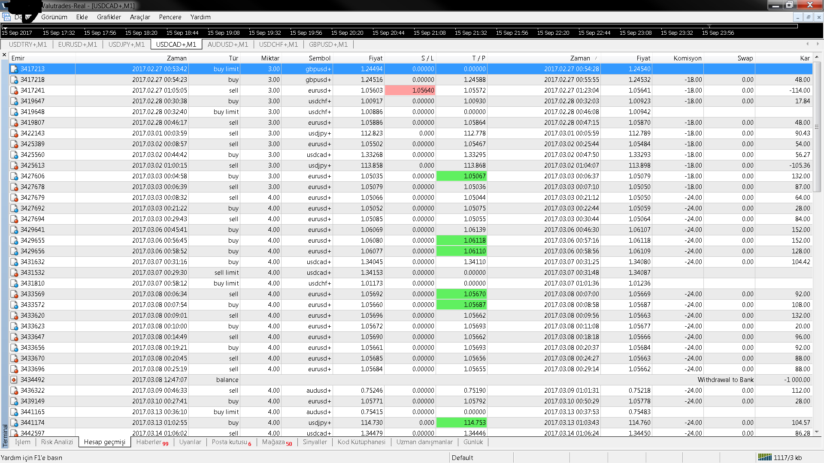
Task: Click the chart shift triangle marker on the timeline
Action: click(x=5, y=28)
